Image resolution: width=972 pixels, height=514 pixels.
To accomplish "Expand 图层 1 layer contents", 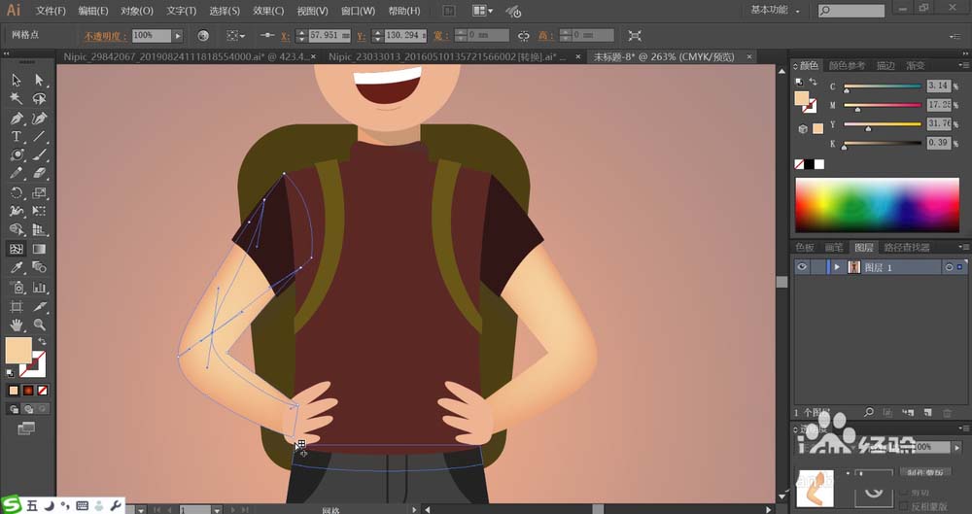I will click(x=836, y=267).
